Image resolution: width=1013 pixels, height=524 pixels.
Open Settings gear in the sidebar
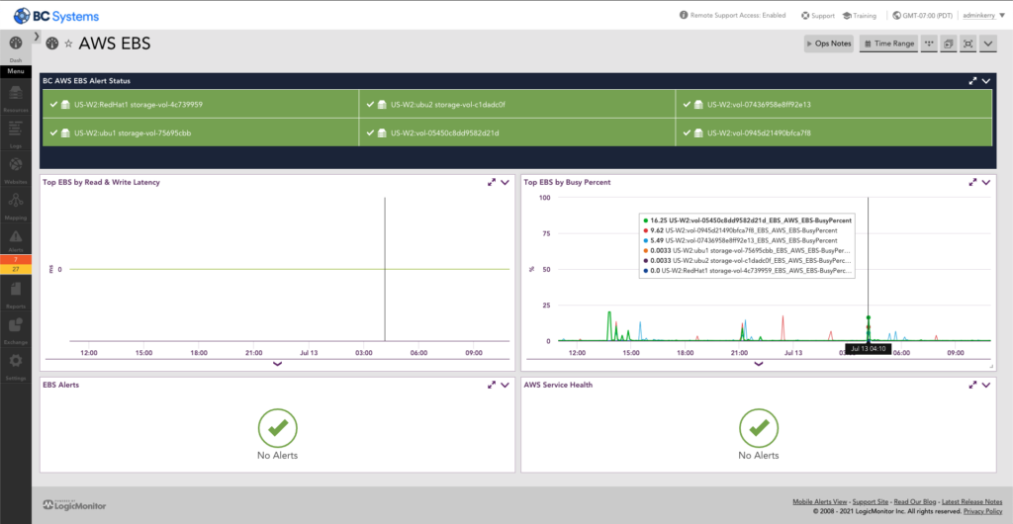(x=16, y=360)
